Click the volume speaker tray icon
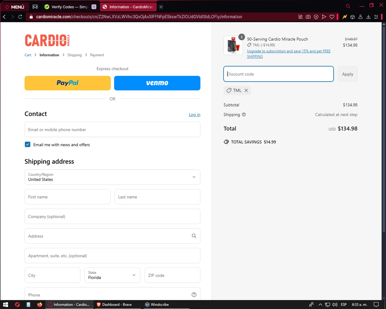The height and width of the screenshot is (309, 386). [335, 305]
